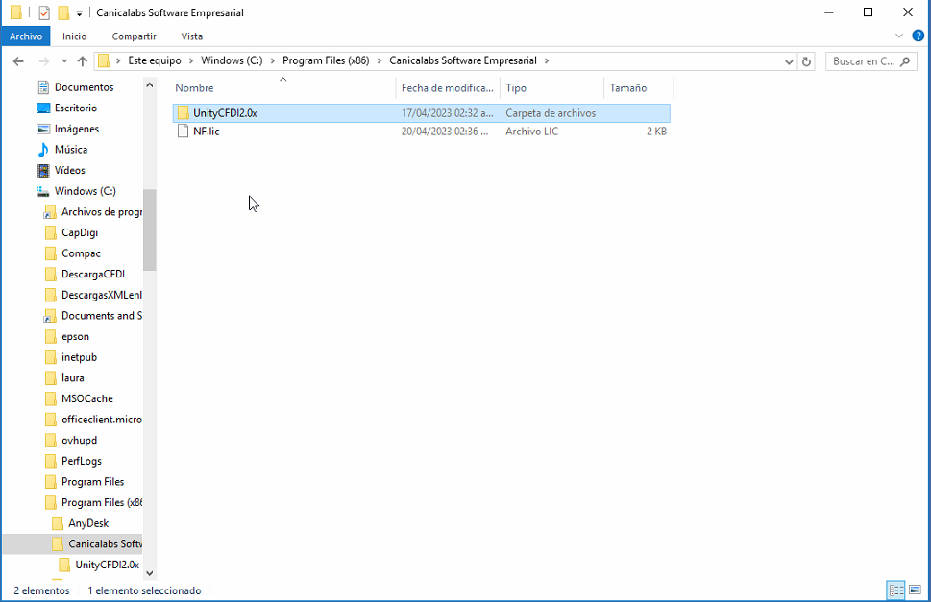Sort by Fecha de modificación column
Viewport: 931px width, 602px height.
[x=448, y=87]
